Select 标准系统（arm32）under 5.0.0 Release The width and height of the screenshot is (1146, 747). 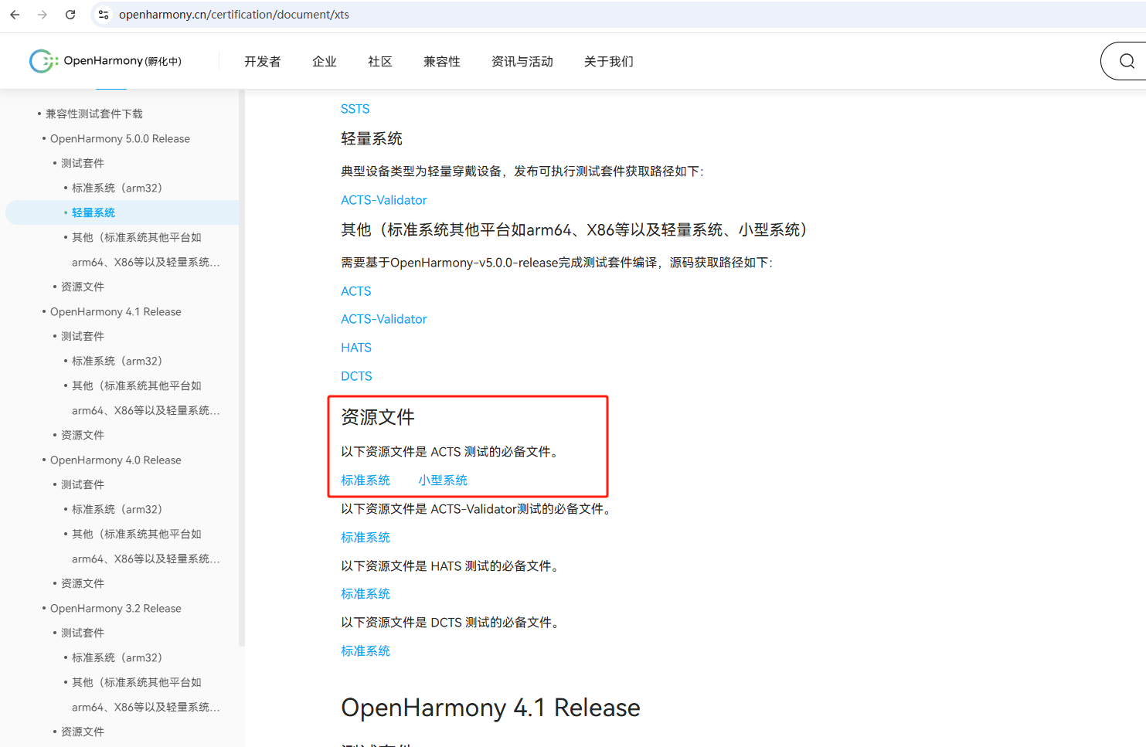point(117,188)
